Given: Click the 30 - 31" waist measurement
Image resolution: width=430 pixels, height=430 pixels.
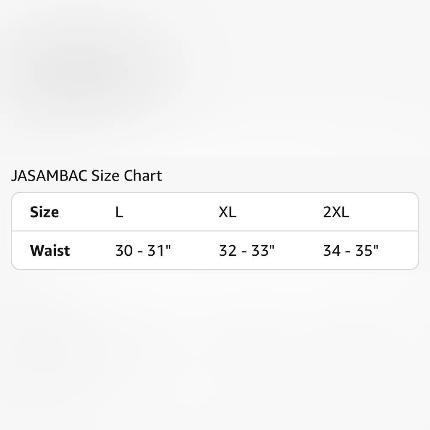Looking at the screenshot, I should [143, 251].
